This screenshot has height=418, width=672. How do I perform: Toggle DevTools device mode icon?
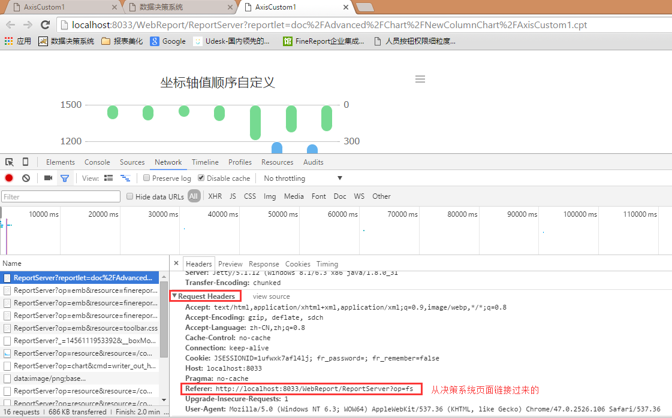(25, 162)
